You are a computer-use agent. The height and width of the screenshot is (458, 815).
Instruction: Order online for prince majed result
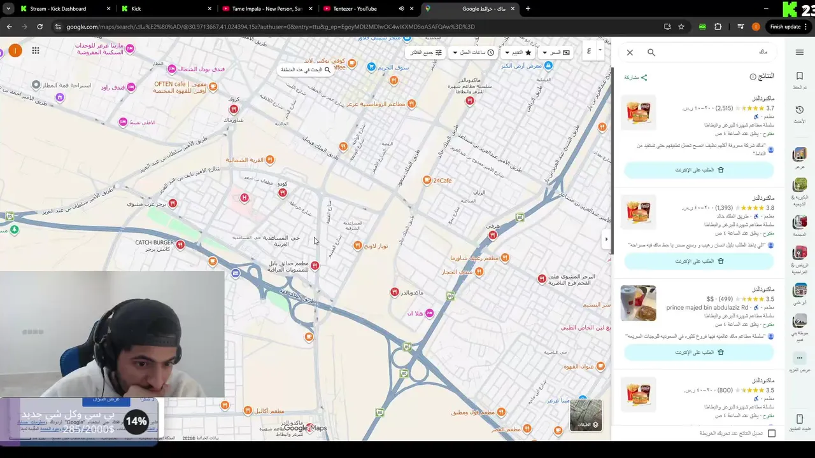[699, 352]
